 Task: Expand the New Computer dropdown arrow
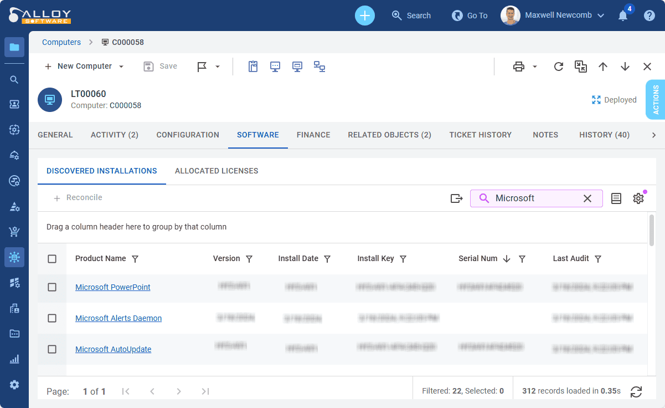point(121,67)
